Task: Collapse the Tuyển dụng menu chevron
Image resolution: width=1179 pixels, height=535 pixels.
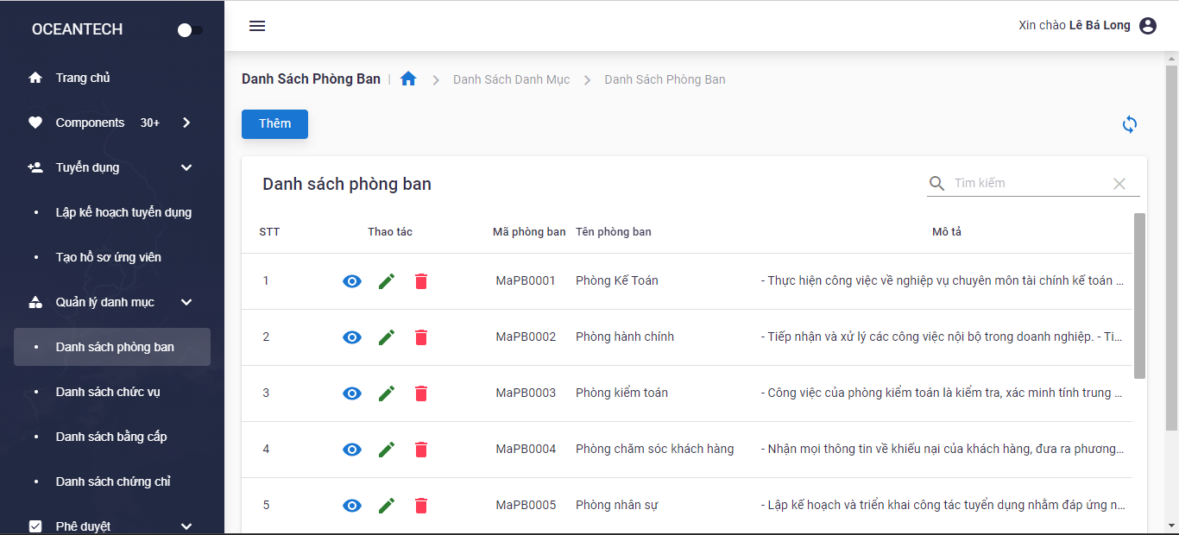Action: [x=186, y=167]
